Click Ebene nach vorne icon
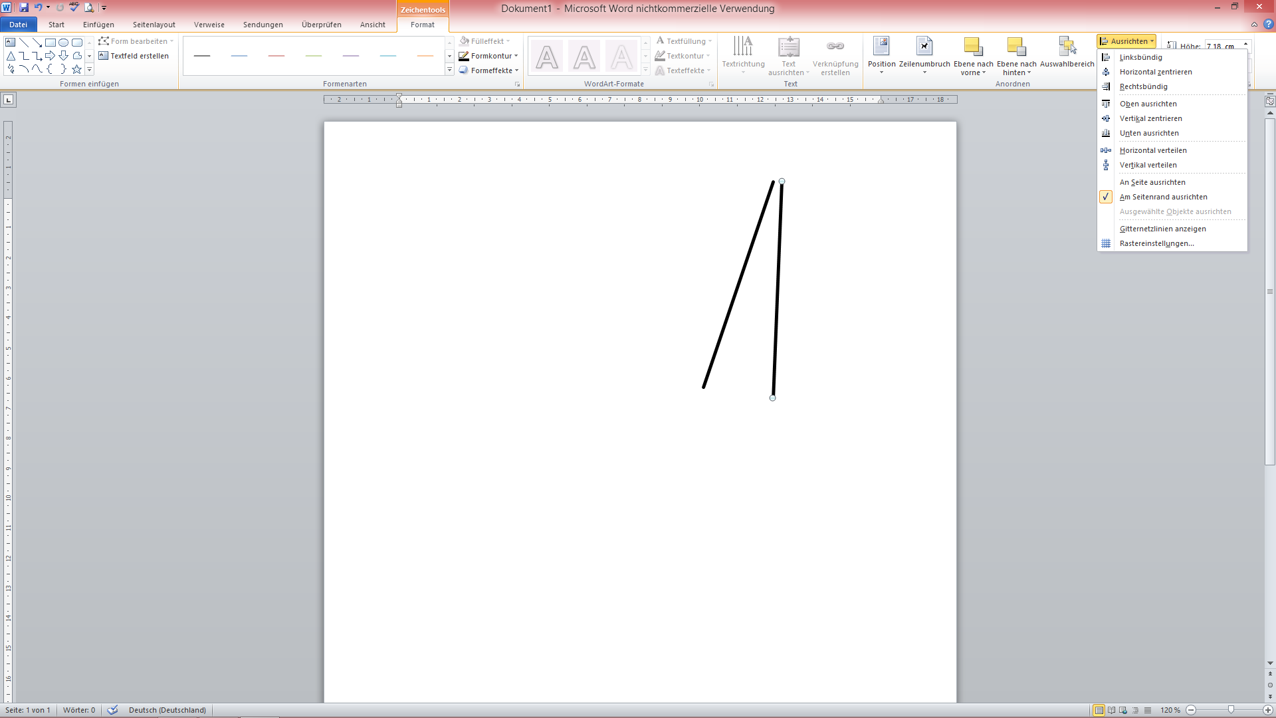The image size is (1276, 718). click(973, 47)
